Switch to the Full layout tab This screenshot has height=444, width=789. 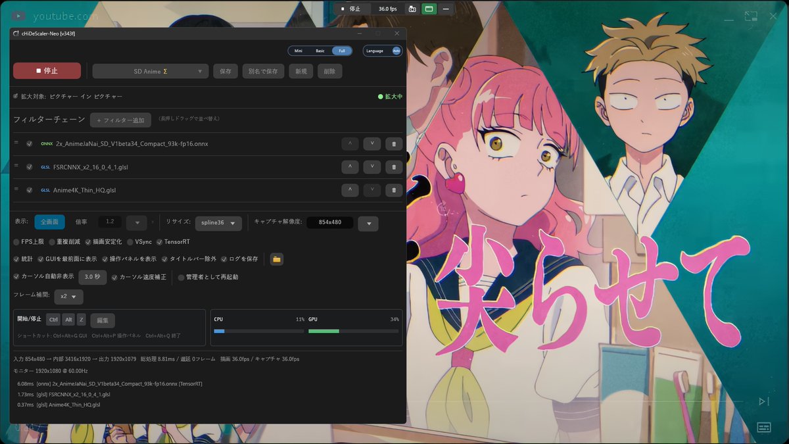pyautogui.click(x=342, y=51)
